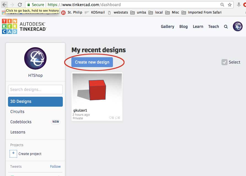Click the zoom magnifier icon in address bar

click(x=222, y=5)
